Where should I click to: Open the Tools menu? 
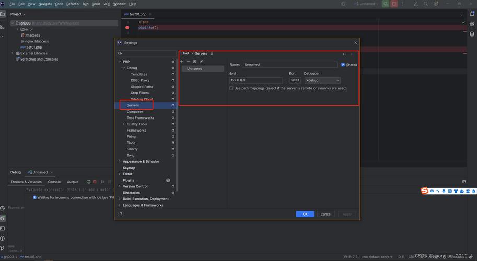tap(96, 4)
